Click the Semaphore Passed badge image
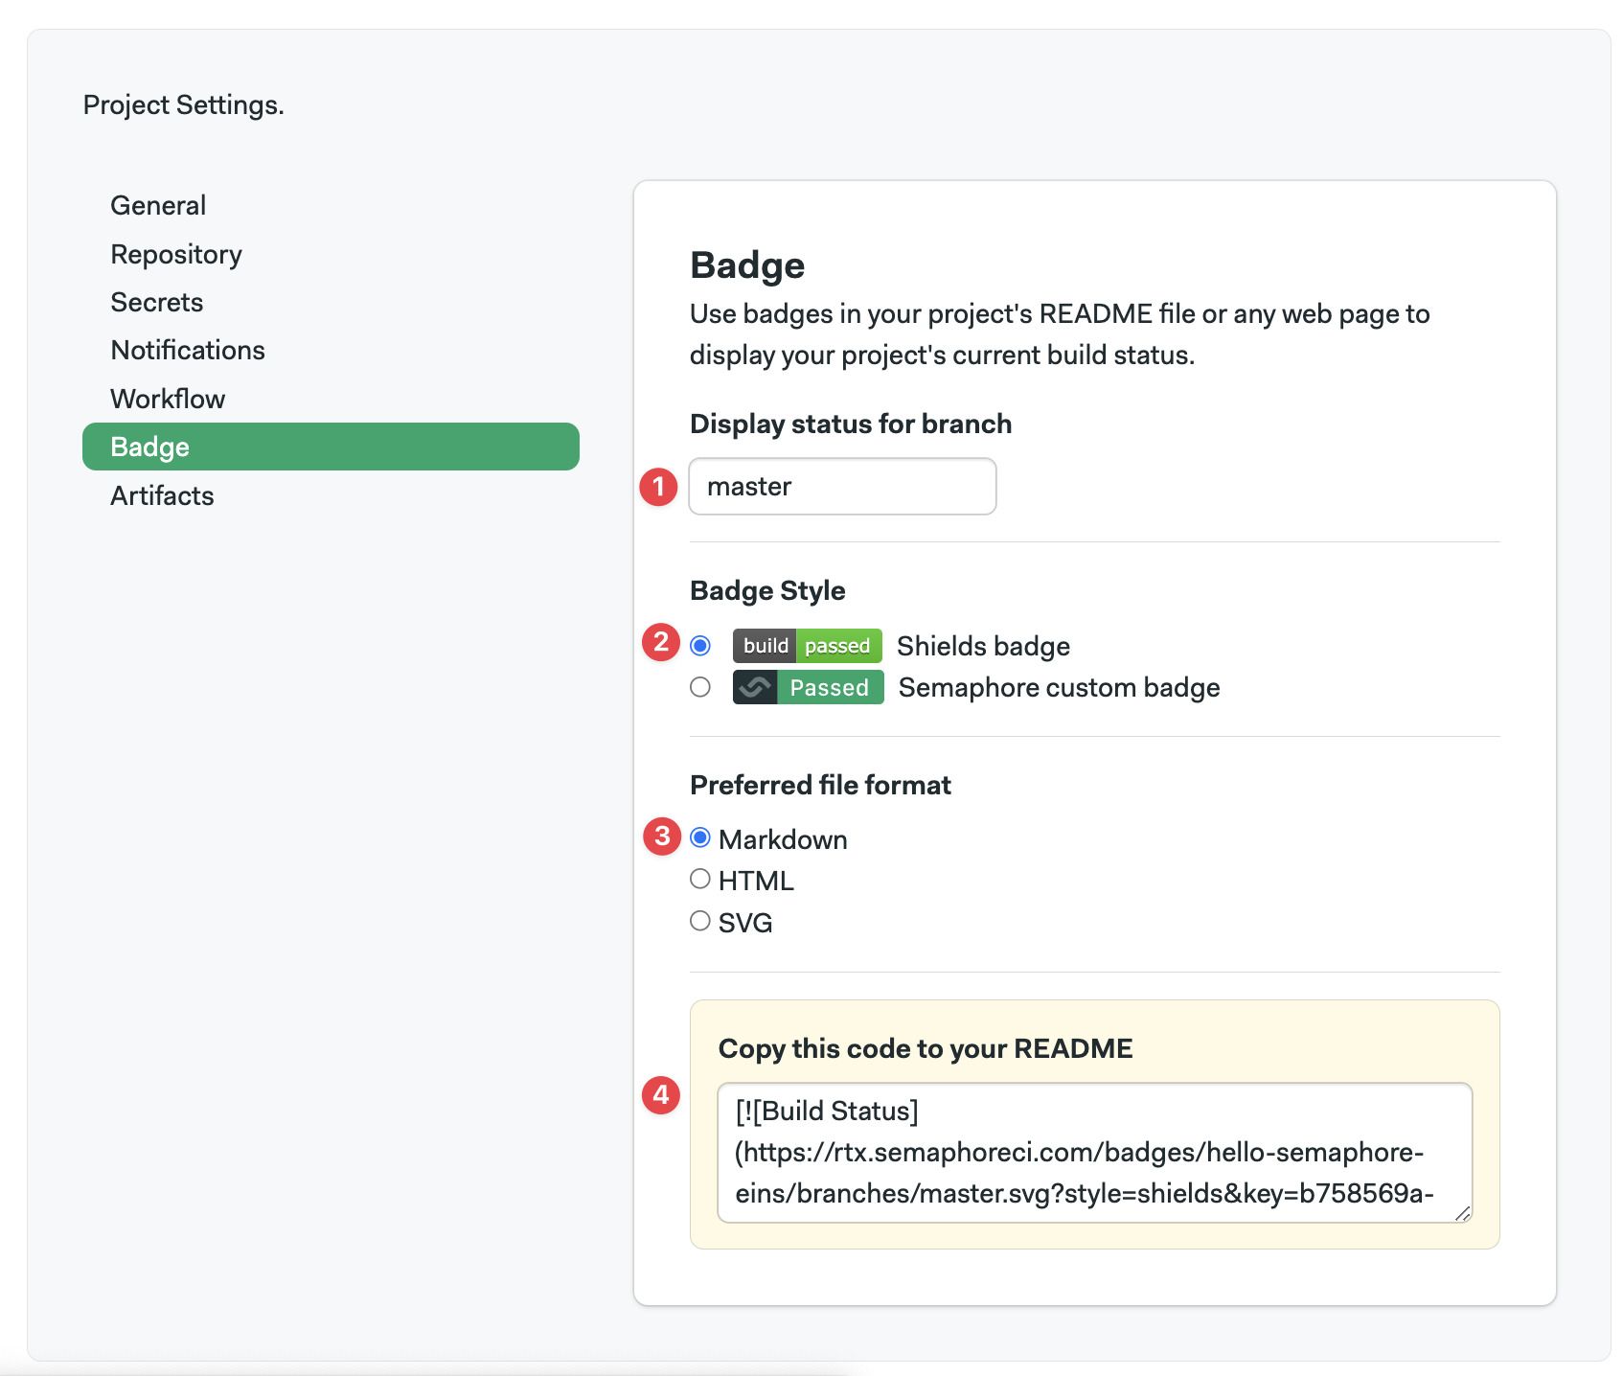Viewport: 1623px width, 1376px height. pos(809,687)
